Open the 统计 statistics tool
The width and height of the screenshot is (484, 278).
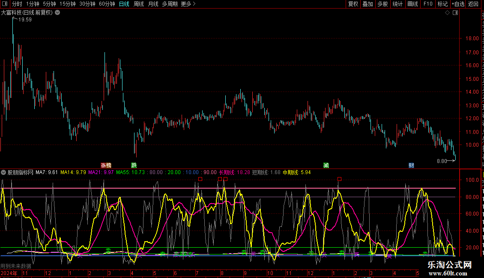[x=397, y=4]
